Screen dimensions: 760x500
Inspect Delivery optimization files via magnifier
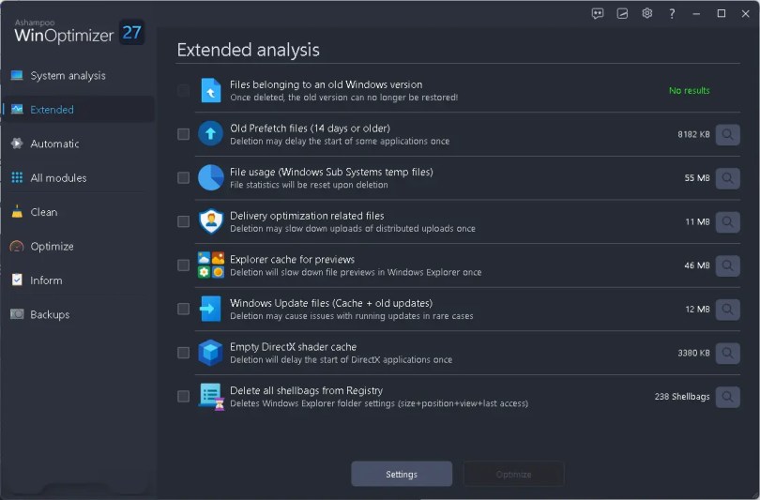[x=727, y=222]
